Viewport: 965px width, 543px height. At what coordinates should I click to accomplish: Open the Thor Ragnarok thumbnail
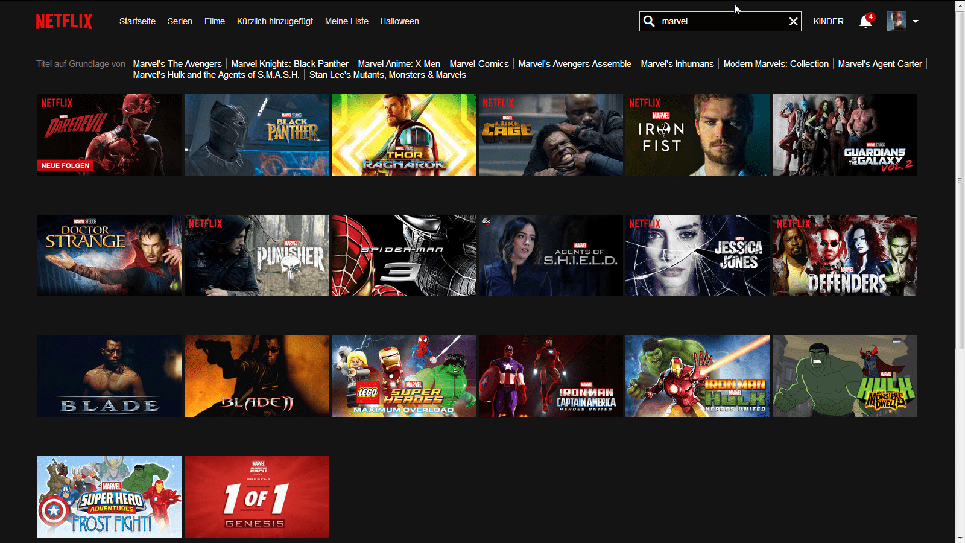(404, 135)
